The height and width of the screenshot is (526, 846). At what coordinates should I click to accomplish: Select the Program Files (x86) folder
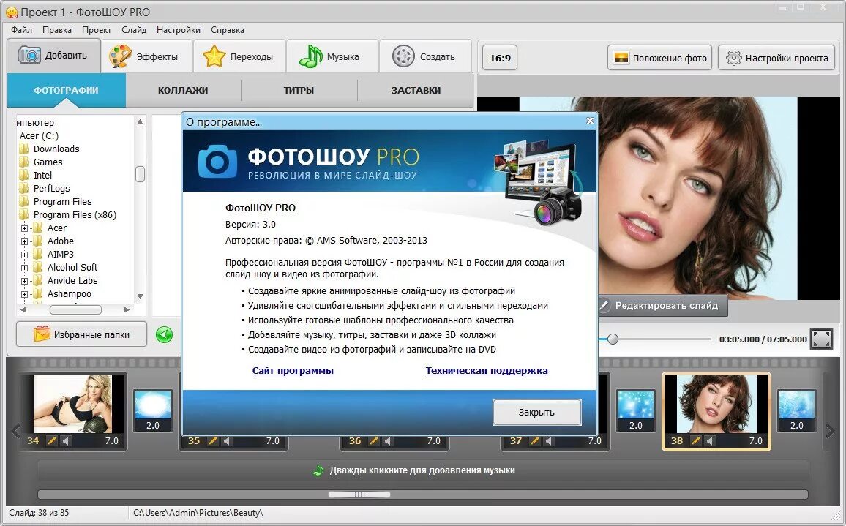(x=75, y=214)
